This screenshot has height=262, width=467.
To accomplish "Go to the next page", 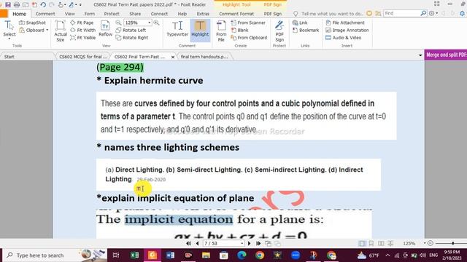I will pos(250,243).
